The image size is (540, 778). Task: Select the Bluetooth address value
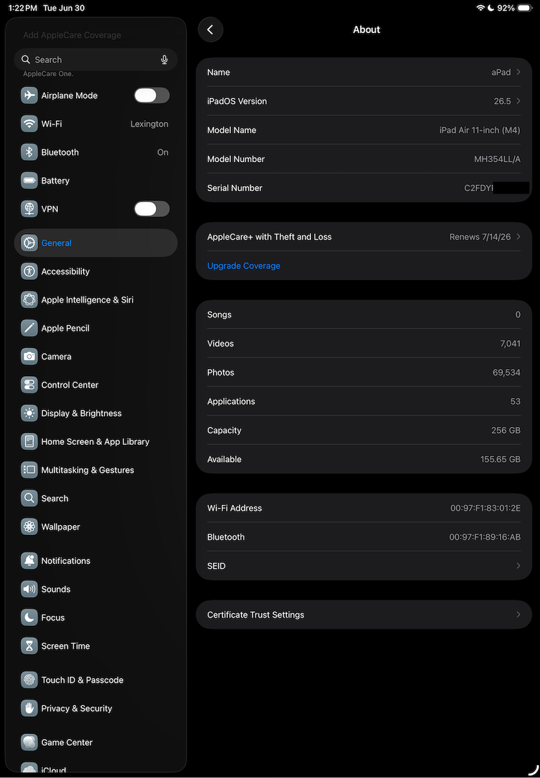coord(485,537)
